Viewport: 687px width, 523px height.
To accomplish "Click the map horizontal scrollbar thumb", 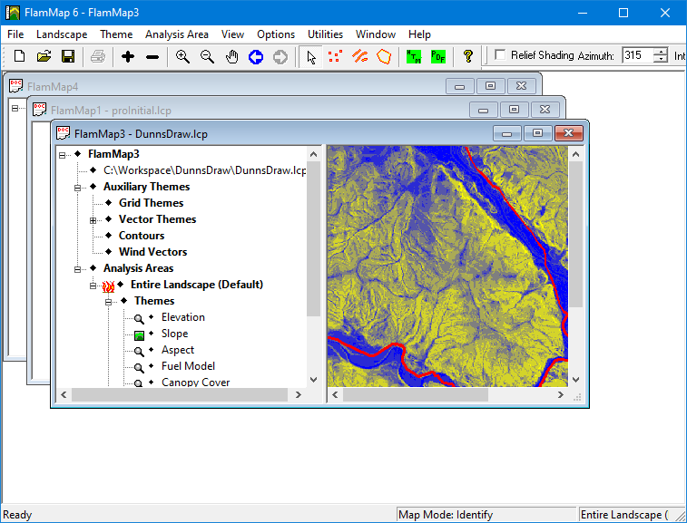I will [x=416, y=395].
